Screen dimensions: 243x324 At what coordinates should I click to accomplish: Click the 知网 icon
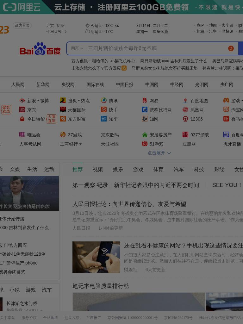[x=144, y=119]
